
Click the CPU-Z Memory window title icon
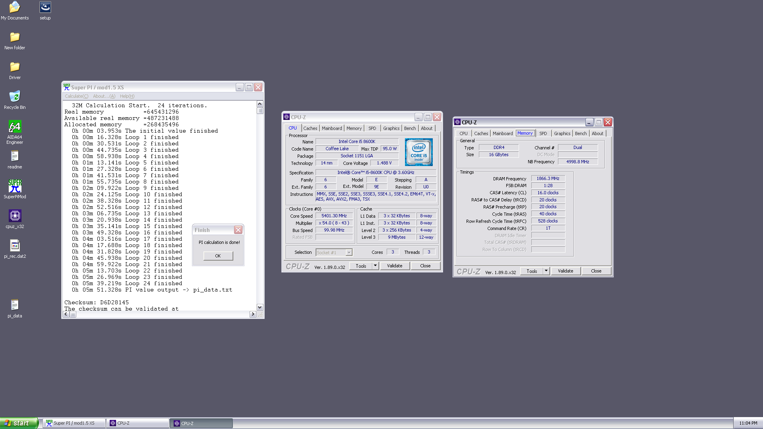457,122
